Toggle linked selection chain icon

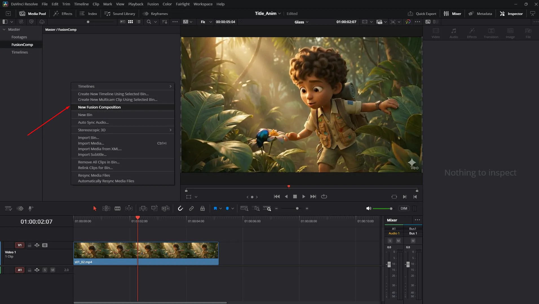[191, 208]
